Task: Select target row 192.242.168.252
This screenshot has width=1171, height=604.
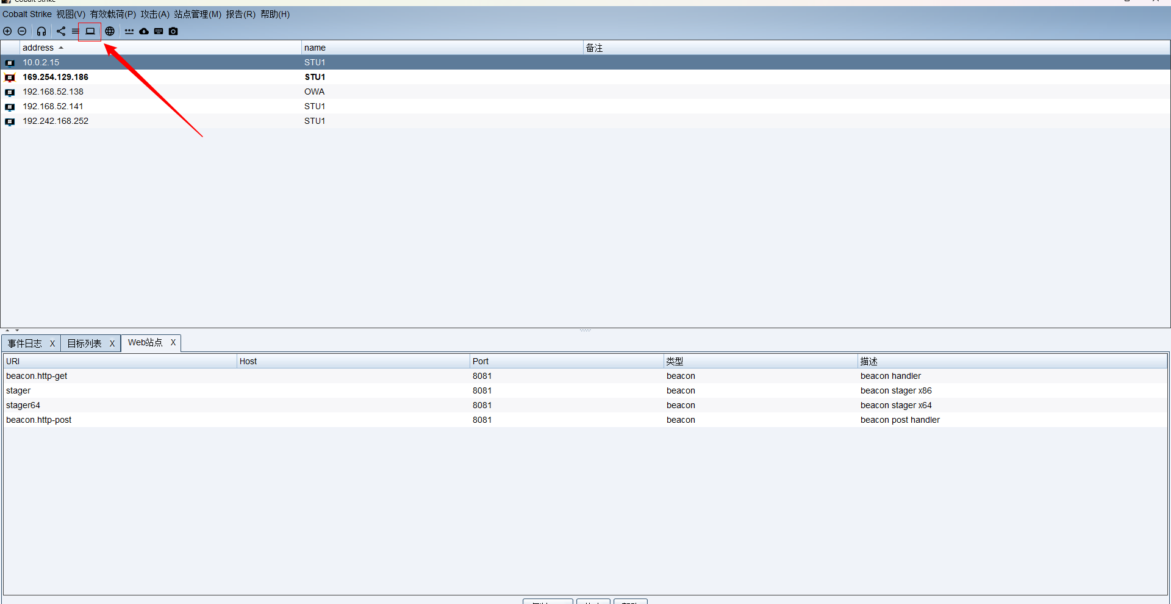Action: (x=585, y=121)
